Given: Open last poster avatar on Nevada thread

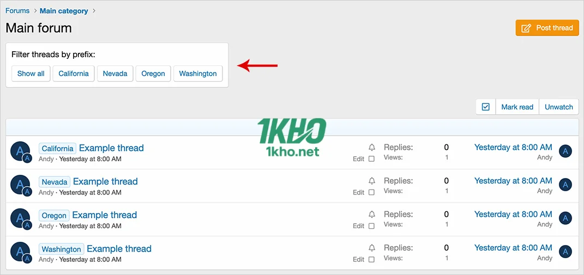Looking at the screenshot, I should point(565,185).
